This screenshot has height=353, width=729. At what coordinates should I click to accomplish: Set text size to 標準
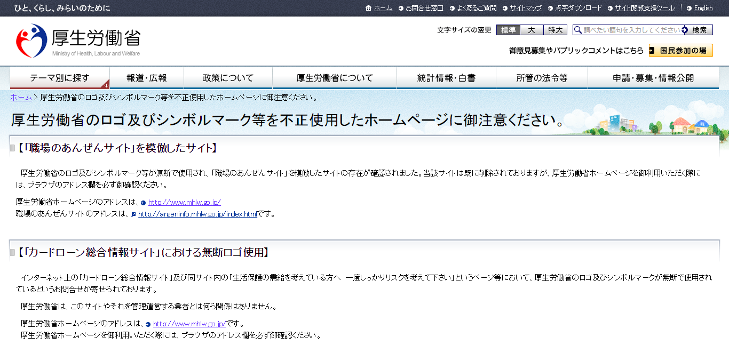click(508, 30)
